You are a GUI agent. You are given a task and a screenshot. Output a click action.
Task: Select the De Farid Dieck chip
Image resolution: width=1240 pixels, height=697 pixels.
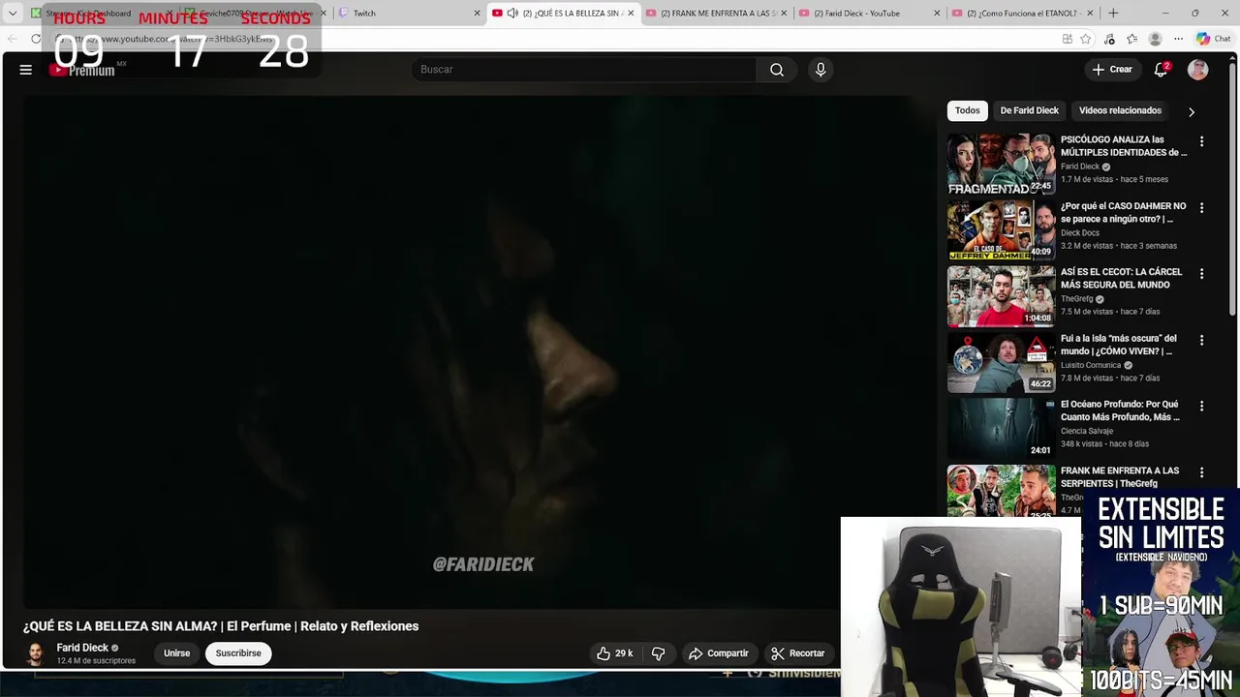(x=1030, y=110)
